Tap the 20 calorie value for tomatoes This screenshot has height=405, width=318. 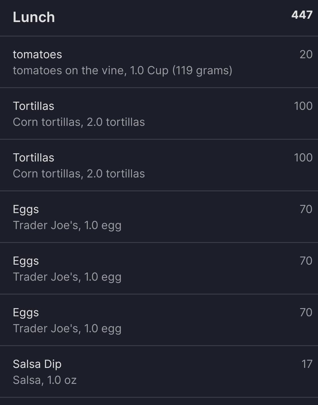(x=306, y=54)
